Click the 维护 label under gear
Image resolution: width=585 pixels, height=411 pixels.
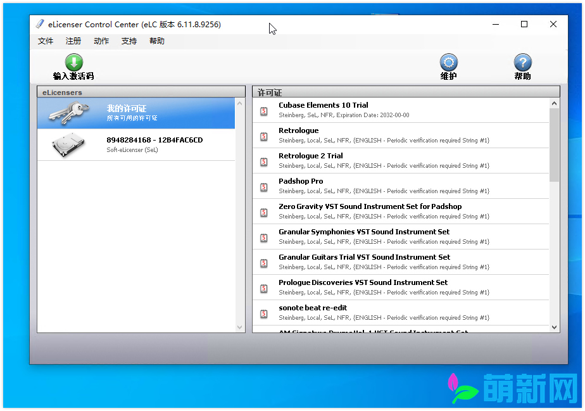tap(448, 76)
